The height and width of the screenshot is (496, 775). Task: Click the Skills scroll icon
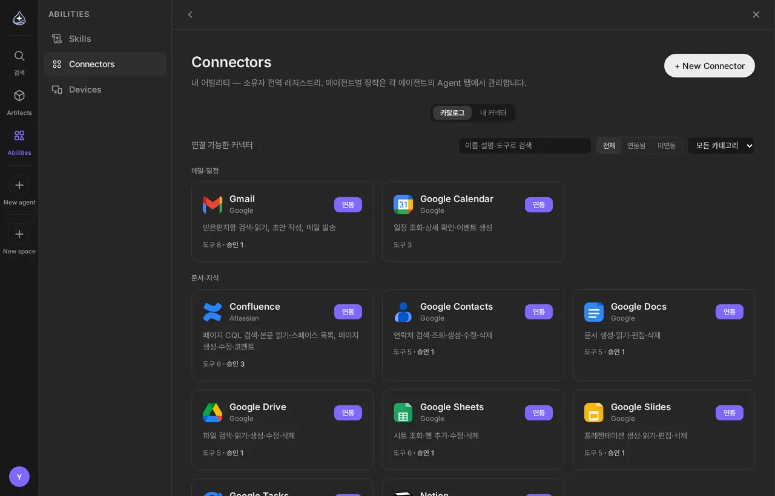57,39
